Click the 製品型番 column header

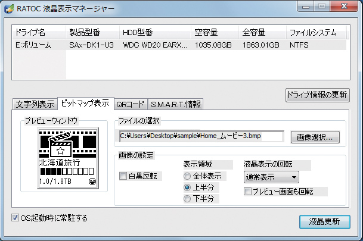click(92, 32)
